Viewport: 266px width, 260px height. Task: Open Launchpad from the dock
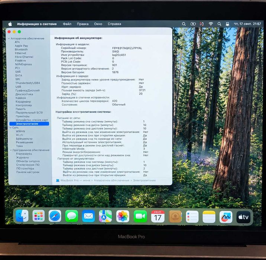[39, 216]
